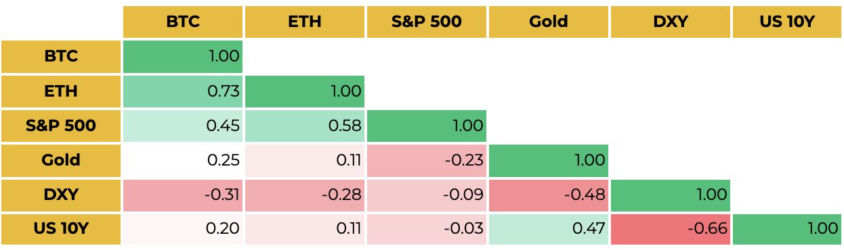Click the S&P 500 row label
The width and height of the screenshot is (844, 250).
[61, 126]
